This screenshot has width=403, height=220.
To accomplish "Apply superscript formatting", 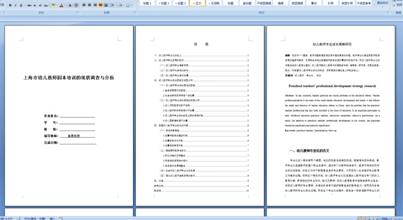I will pos(40,5).
